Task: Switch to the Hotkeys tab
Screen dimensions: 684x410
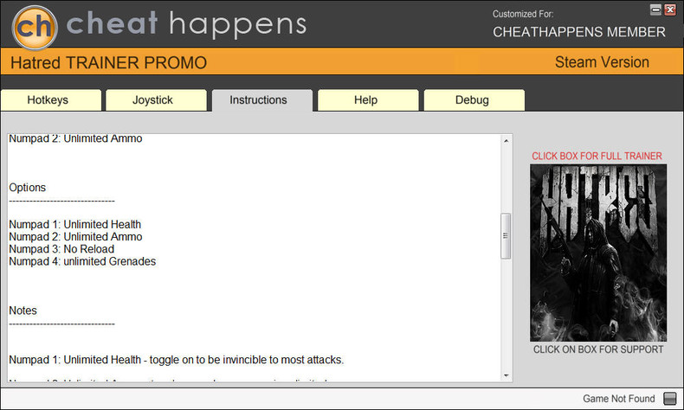Action: tap(51, 100)
